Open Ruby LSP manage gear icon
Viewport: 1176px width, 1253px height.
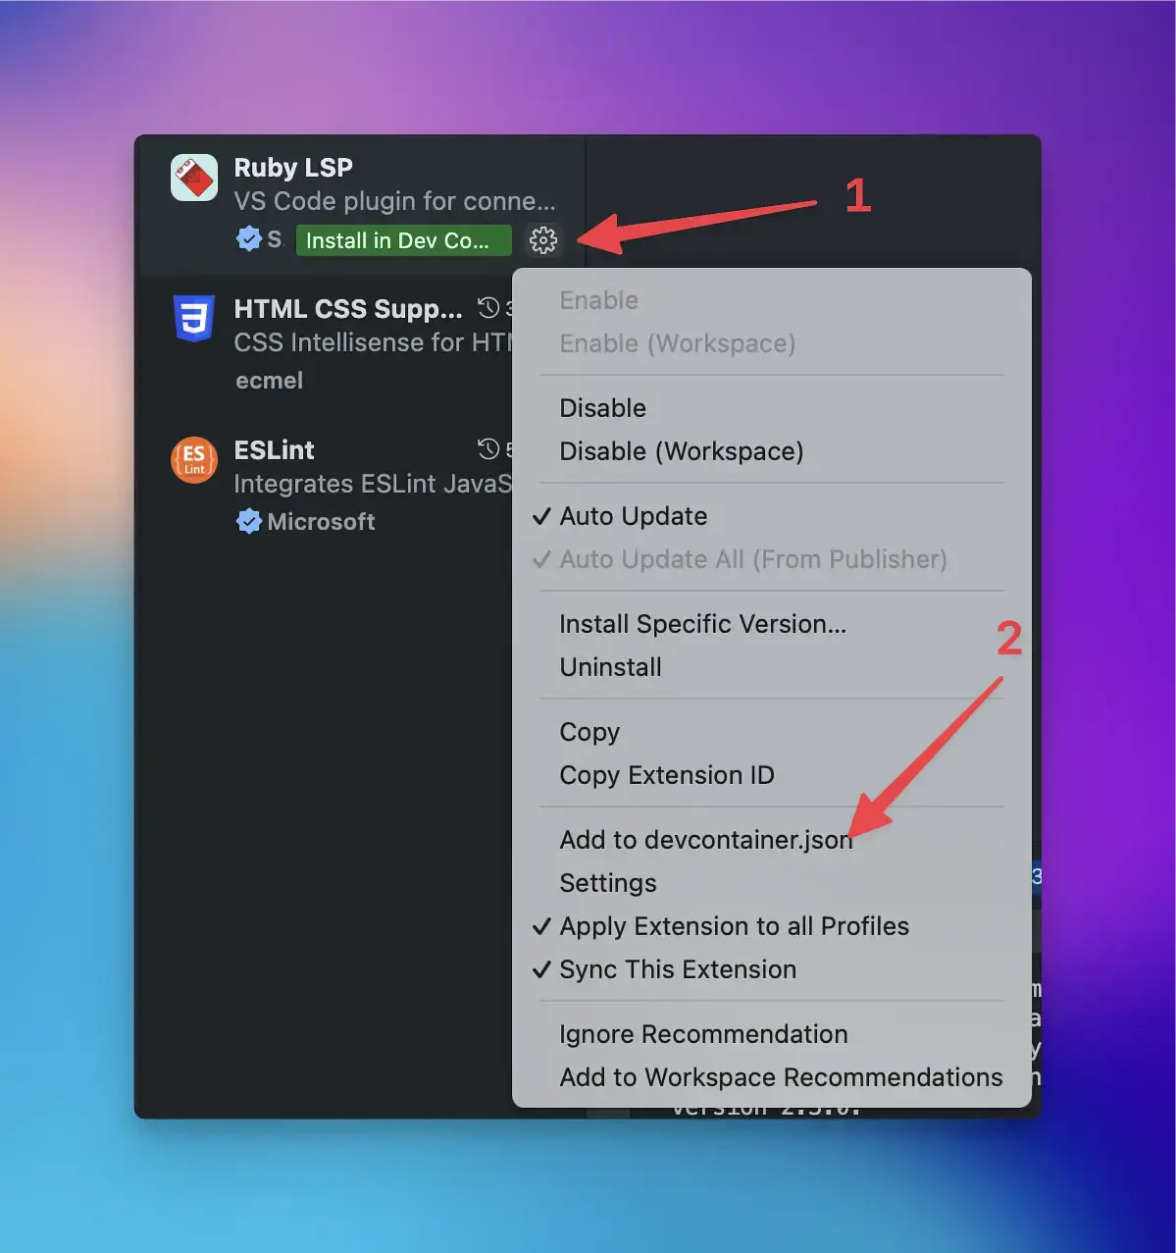pyautogui.click(x=542, y=240)
